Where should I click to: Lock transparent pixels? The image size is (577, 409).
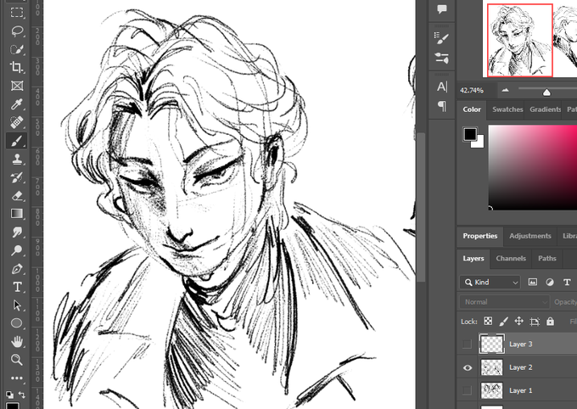tap(488, 321)
